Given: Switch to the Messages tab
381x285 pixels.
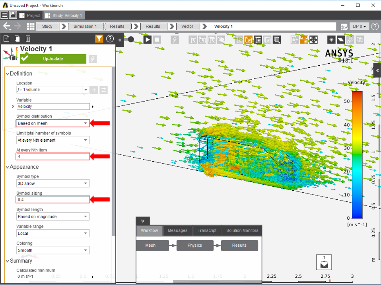Looking at the screenshot, I should (x=178, y=230).
